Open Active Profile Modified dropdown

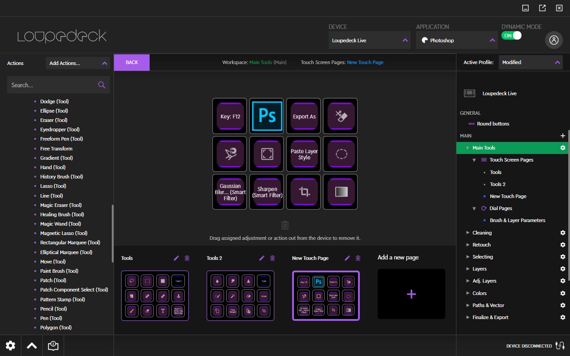pos(531,62)
